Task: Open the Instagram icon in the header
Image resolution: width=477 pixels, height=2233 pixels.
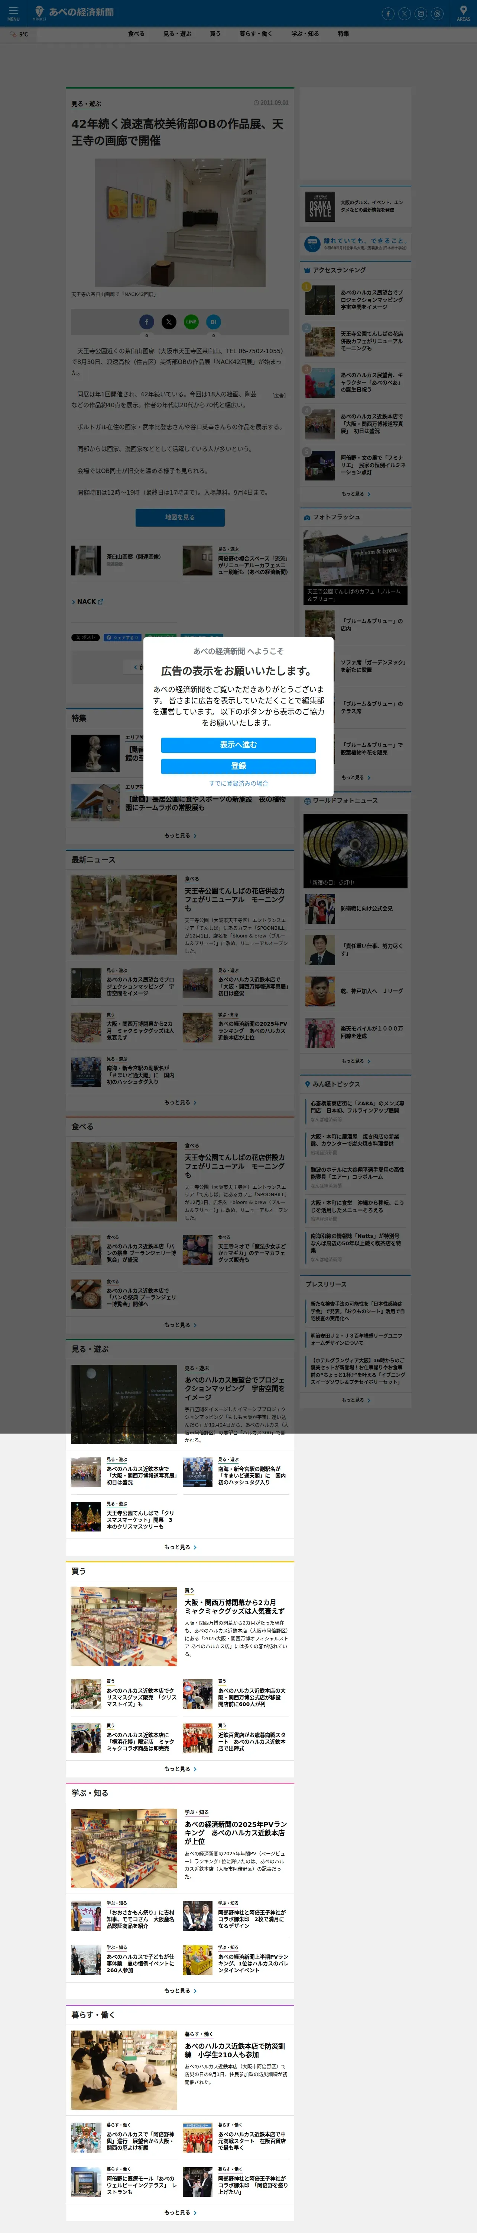Action: 421,14
